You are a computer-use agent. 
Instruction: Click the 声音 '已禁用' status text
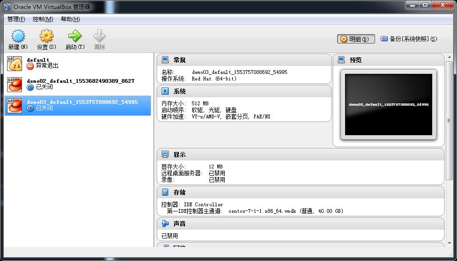pyautogui.click(x=170, y=236)
